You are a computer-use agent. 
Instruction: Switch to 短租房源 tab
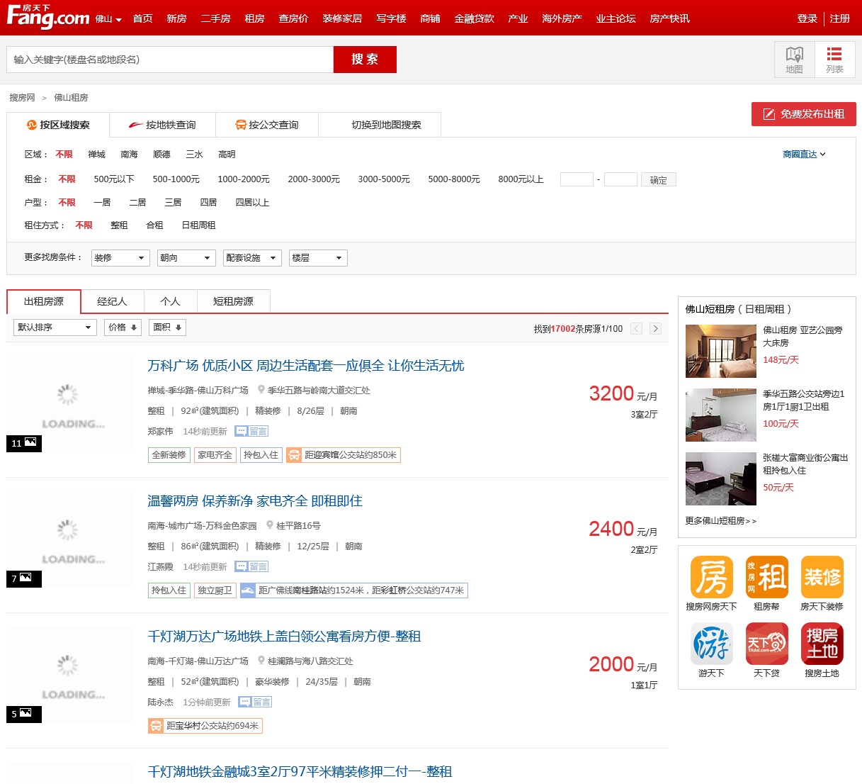233,301
